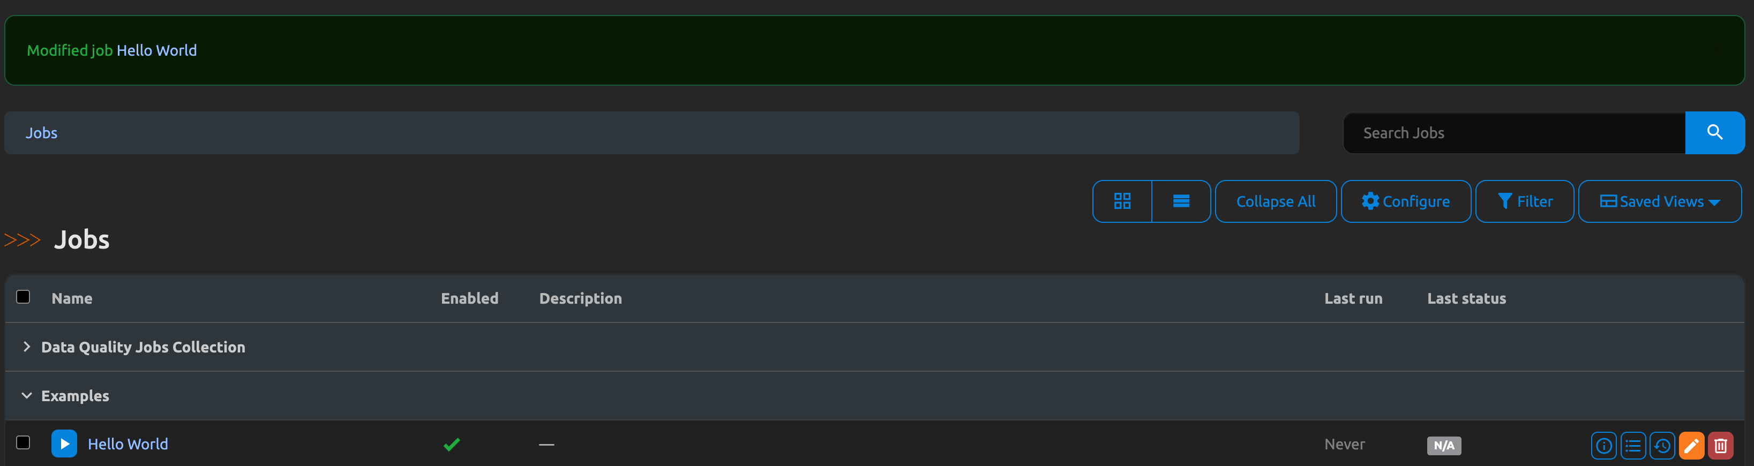
Task: Delete the Hello World job
Action: (x=1721, y=446)
